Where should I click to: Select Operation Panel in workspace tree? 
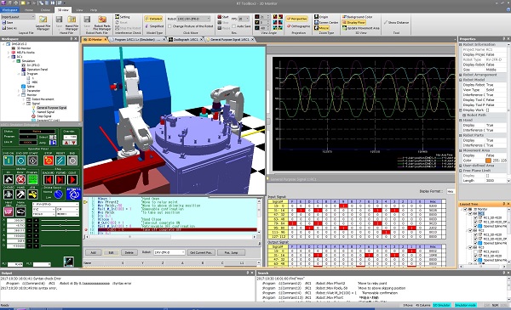[37, 70]
